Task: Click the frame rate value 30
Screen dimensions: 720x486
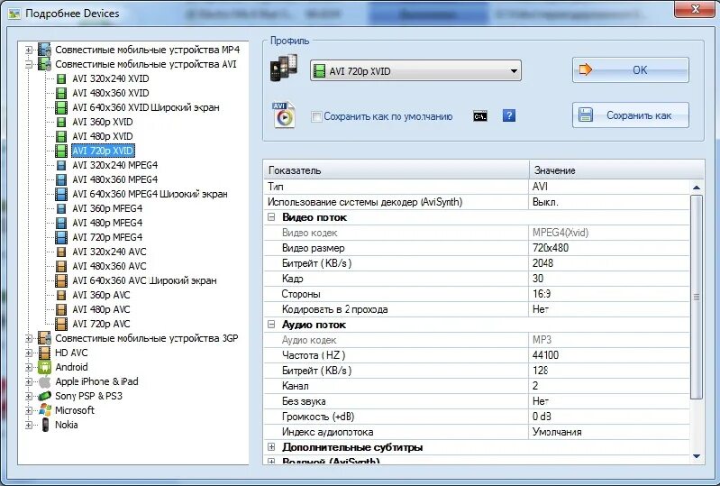Action: tap(538, 279)
